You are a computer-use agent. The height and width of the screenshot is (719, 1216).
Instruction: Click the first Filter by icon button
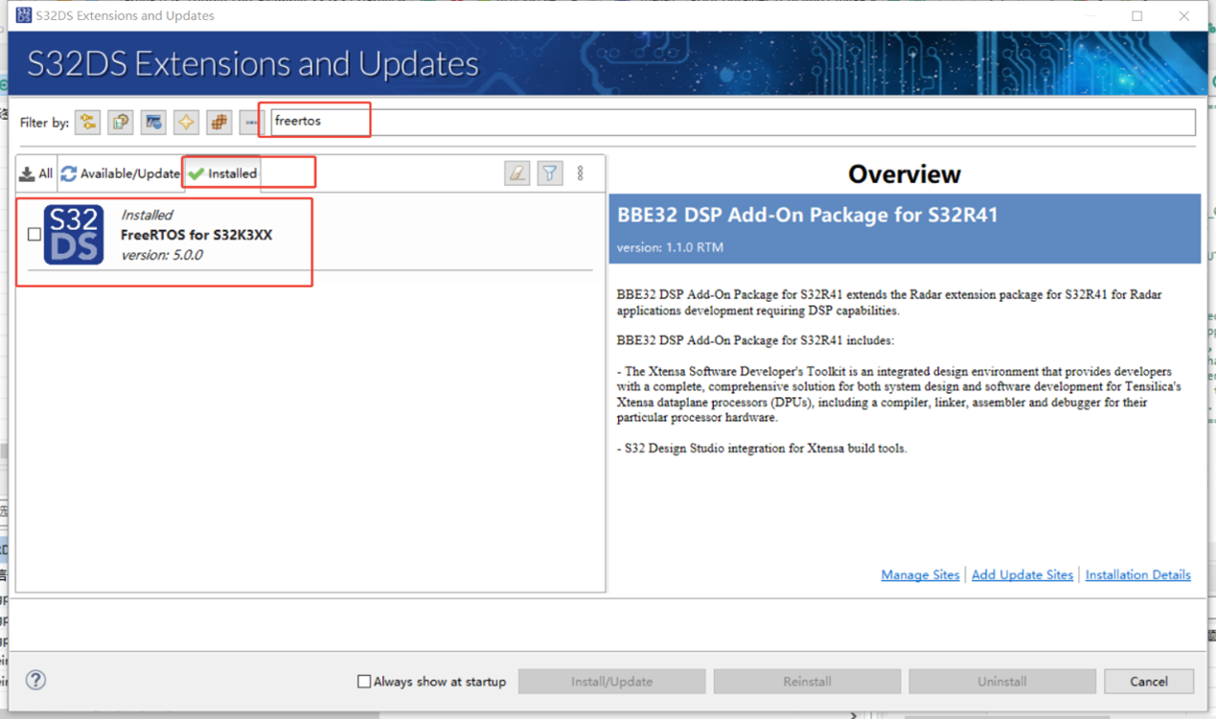88,122
